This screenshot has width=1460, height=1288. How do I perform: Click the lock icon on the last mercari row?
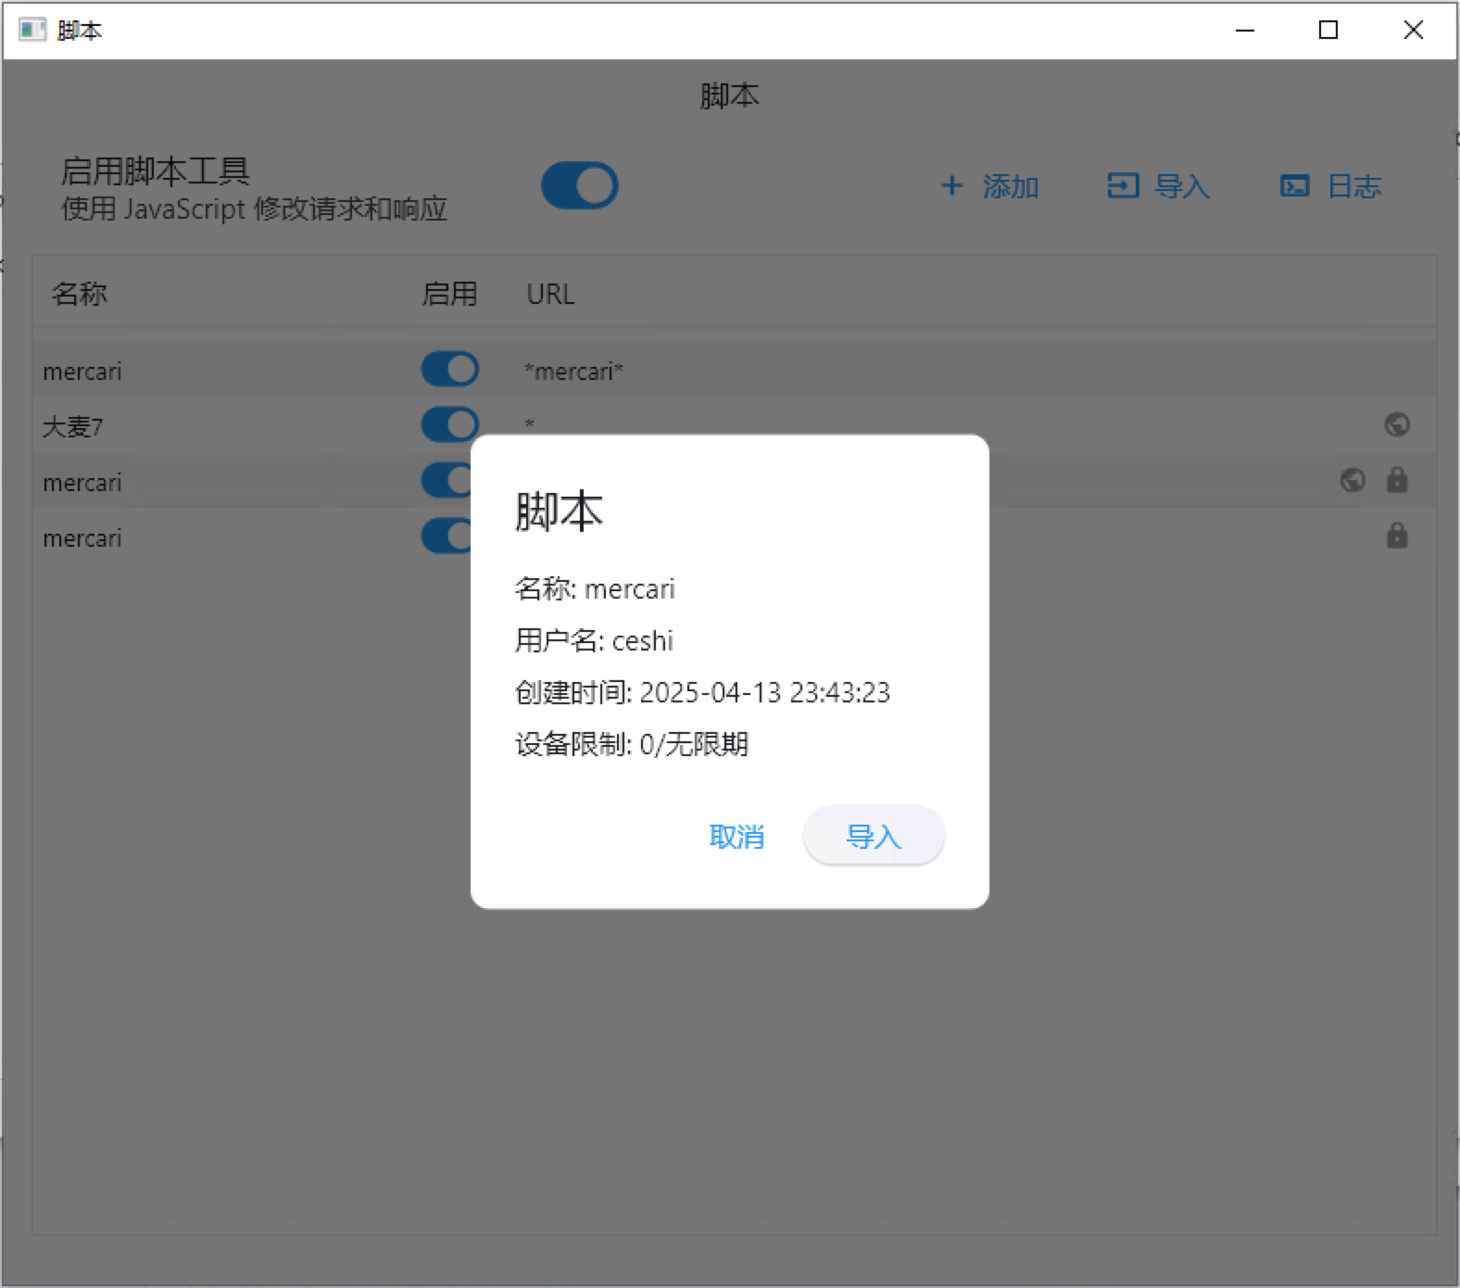1397,536
